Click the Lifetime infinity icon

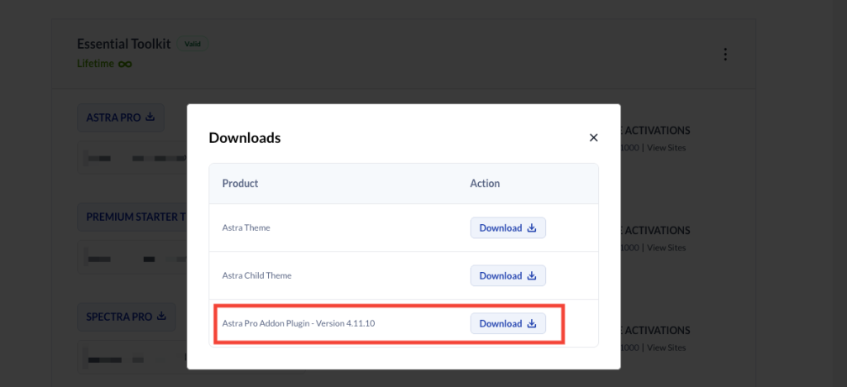126,64
